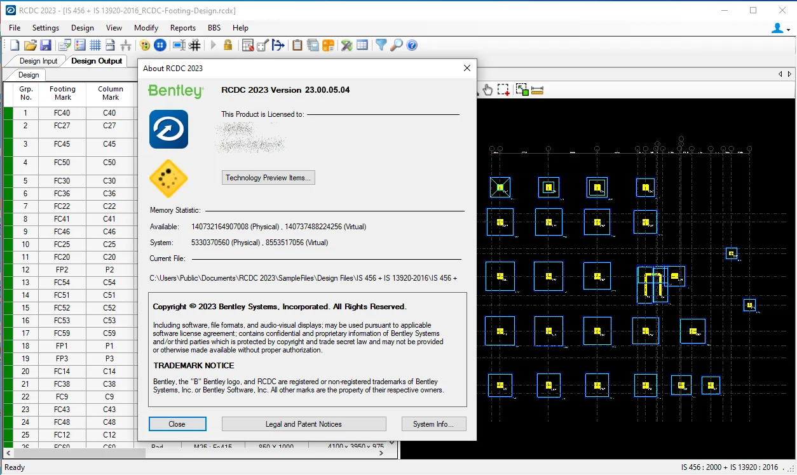
Task: Close About dialog with X button
Action: coord(467,68)
